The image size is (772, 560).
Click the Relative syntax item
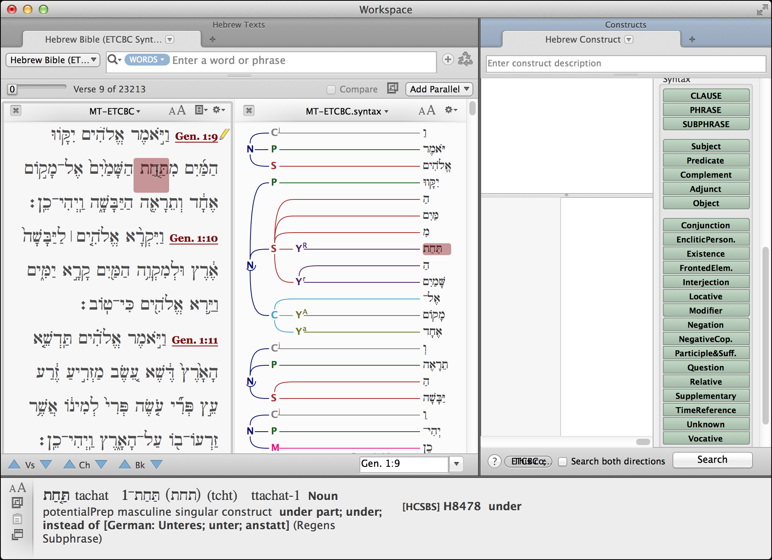(x=706, y=381)
